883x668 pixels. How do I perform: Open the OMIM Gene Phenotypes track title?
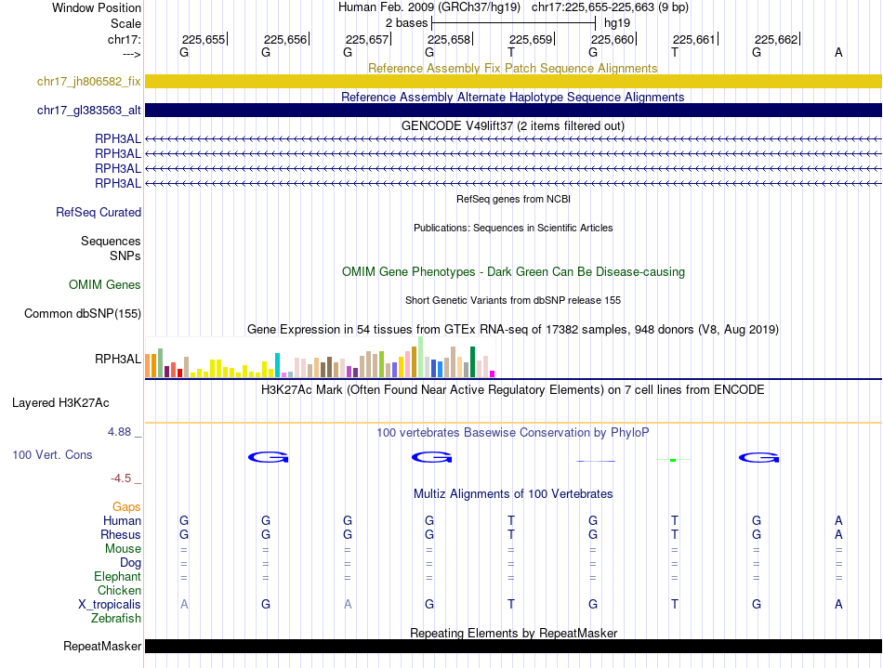(513, 271)
